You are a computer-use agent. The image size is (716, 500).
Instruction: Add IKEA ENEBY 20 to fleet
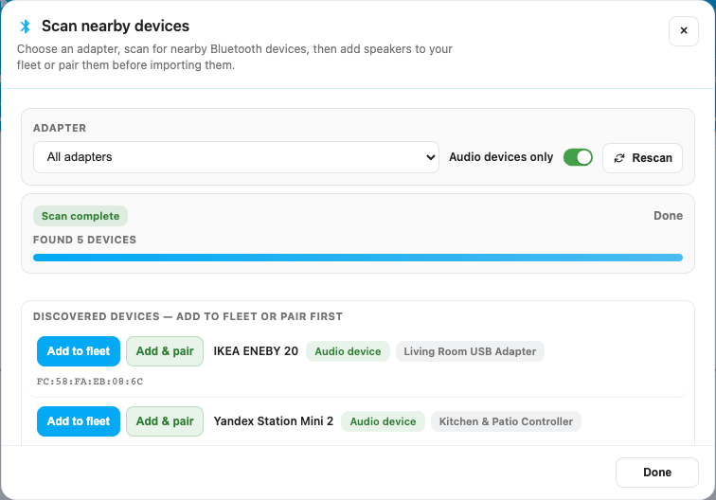[79, 351]
